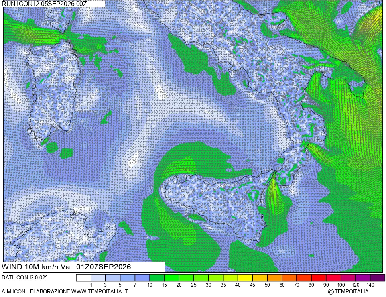The height and width of the screenshot is (297, 386).
Task: Click the 'AIM ICON - ELABORAZIONE WWW.TEMPOITALIA.IT' credit
Action: (x=65, y=291)
